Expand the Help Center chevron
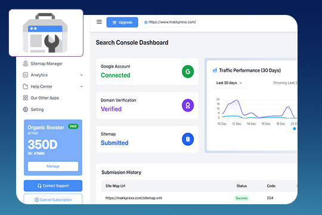This screenshot has width=322, height=215. click(82, 87)
